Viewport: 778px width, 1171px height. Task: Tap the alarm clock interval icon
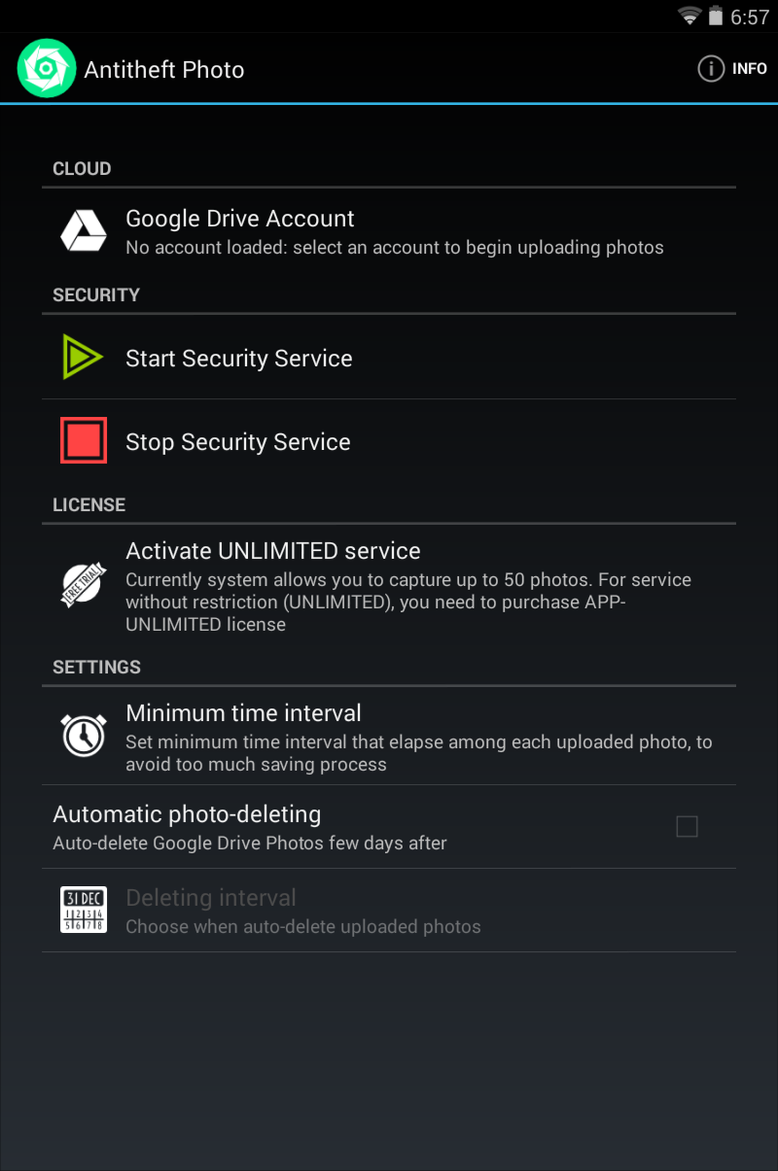pyautogui.click(x=84, y=736)
